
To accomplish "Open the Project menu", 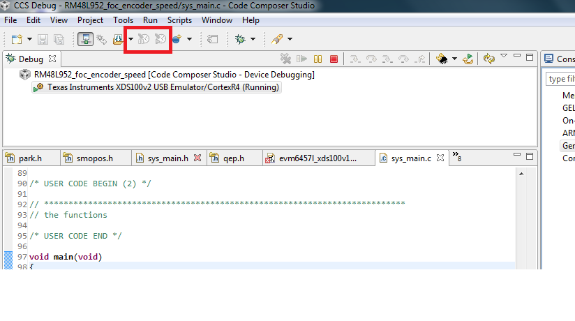I will (x=90, y=20).
